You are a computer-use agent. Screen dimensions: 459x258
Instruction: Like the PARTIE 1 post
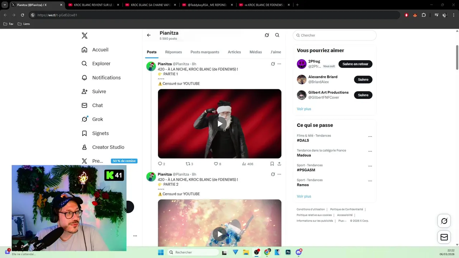click(218, 164)
